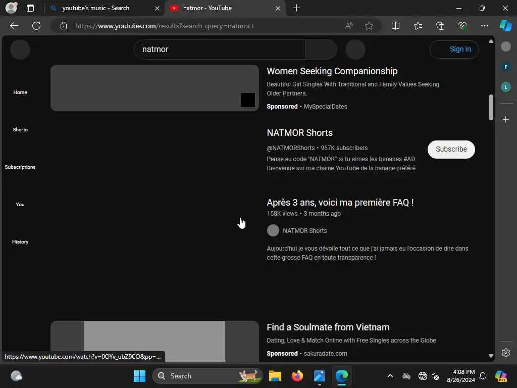This screenshot has width=517, height=388.
Task: Open the YouTube guide menu circle button
Action: tap(20, 50)
